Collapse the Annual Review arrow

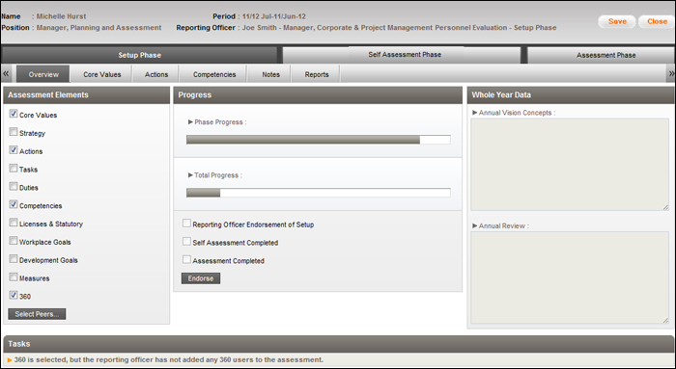(475, 225)
